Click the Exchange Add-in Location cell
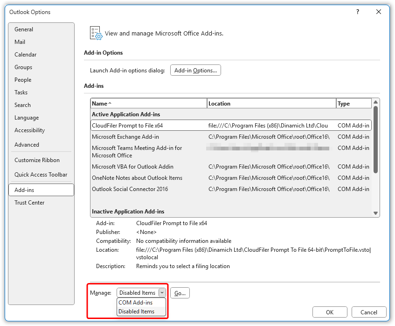Screen dimensions: 395x326 [269, 137]
